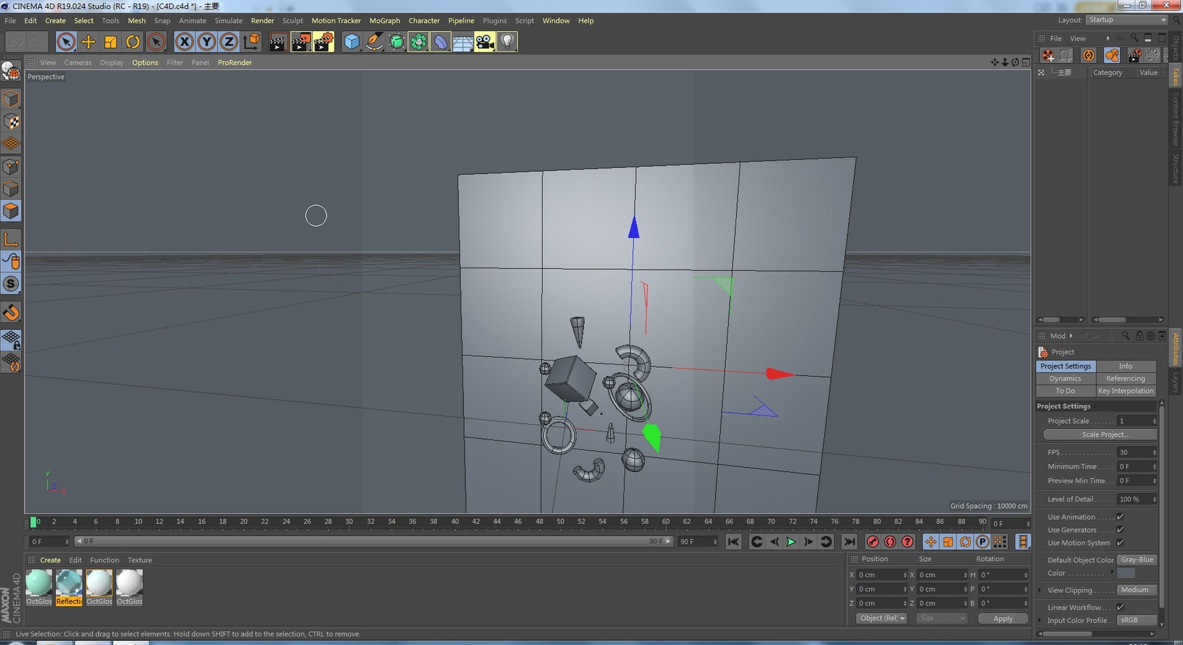Open the Spline Pen tool

pyautogui.click(x=374, y=42)
